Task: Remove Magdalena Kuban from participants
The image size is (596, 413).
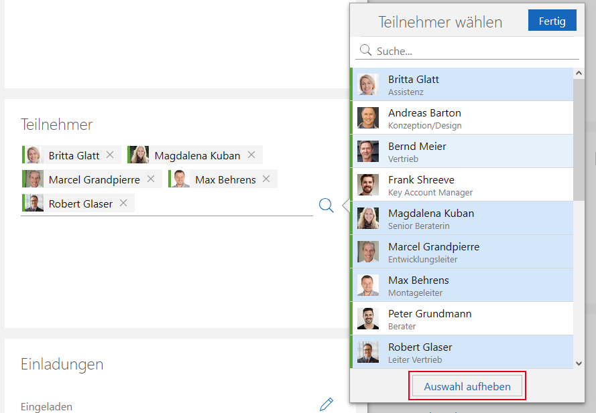Action: pos(251,155)
